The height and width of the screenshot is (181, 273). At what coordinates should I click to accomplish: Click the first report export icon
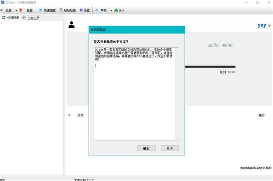tap(224, 45)
